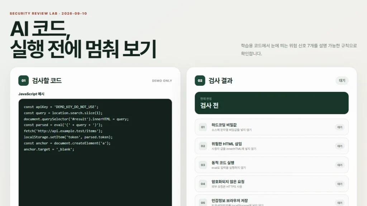Screen dimensions: 367x206
Task: Click number 05 icon of 민감정보 브라우저 저장
Action: (203, 202)
